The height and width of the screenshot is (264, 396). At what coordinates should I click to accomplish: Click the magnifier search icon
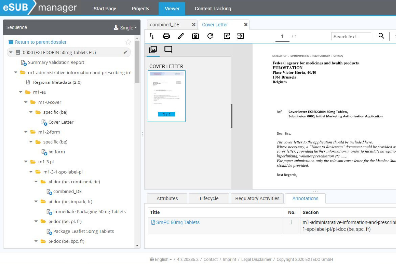[381, 36]
